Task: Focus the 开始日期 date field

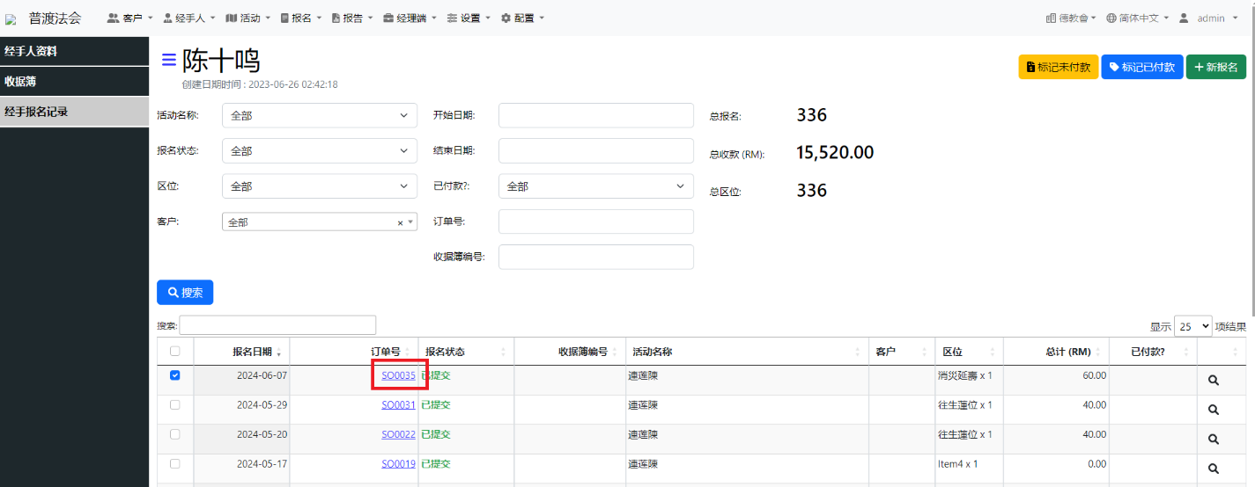Action: pyautogui.click(x=596, y=115)
